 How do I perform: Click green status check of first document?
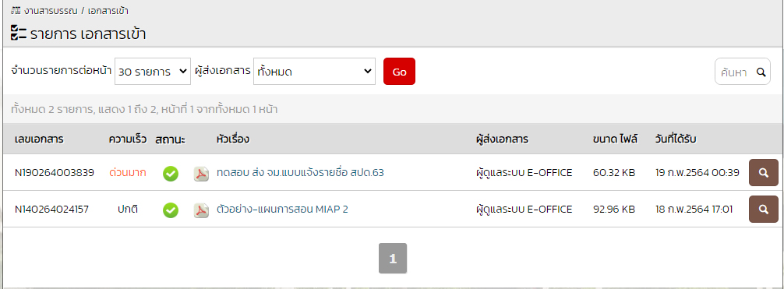coord(171,174)
